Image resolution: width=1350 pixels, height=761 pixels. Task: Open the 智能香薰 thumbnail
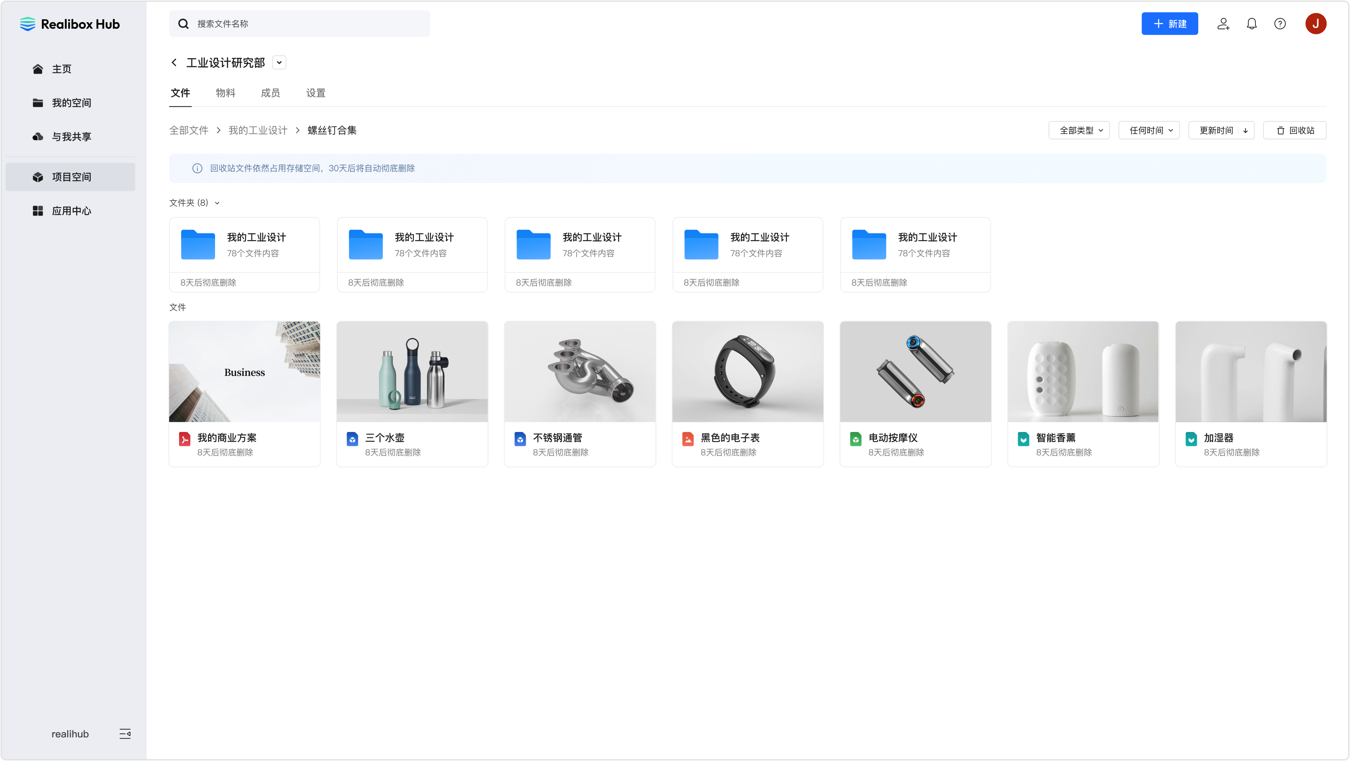(1083, 372)
